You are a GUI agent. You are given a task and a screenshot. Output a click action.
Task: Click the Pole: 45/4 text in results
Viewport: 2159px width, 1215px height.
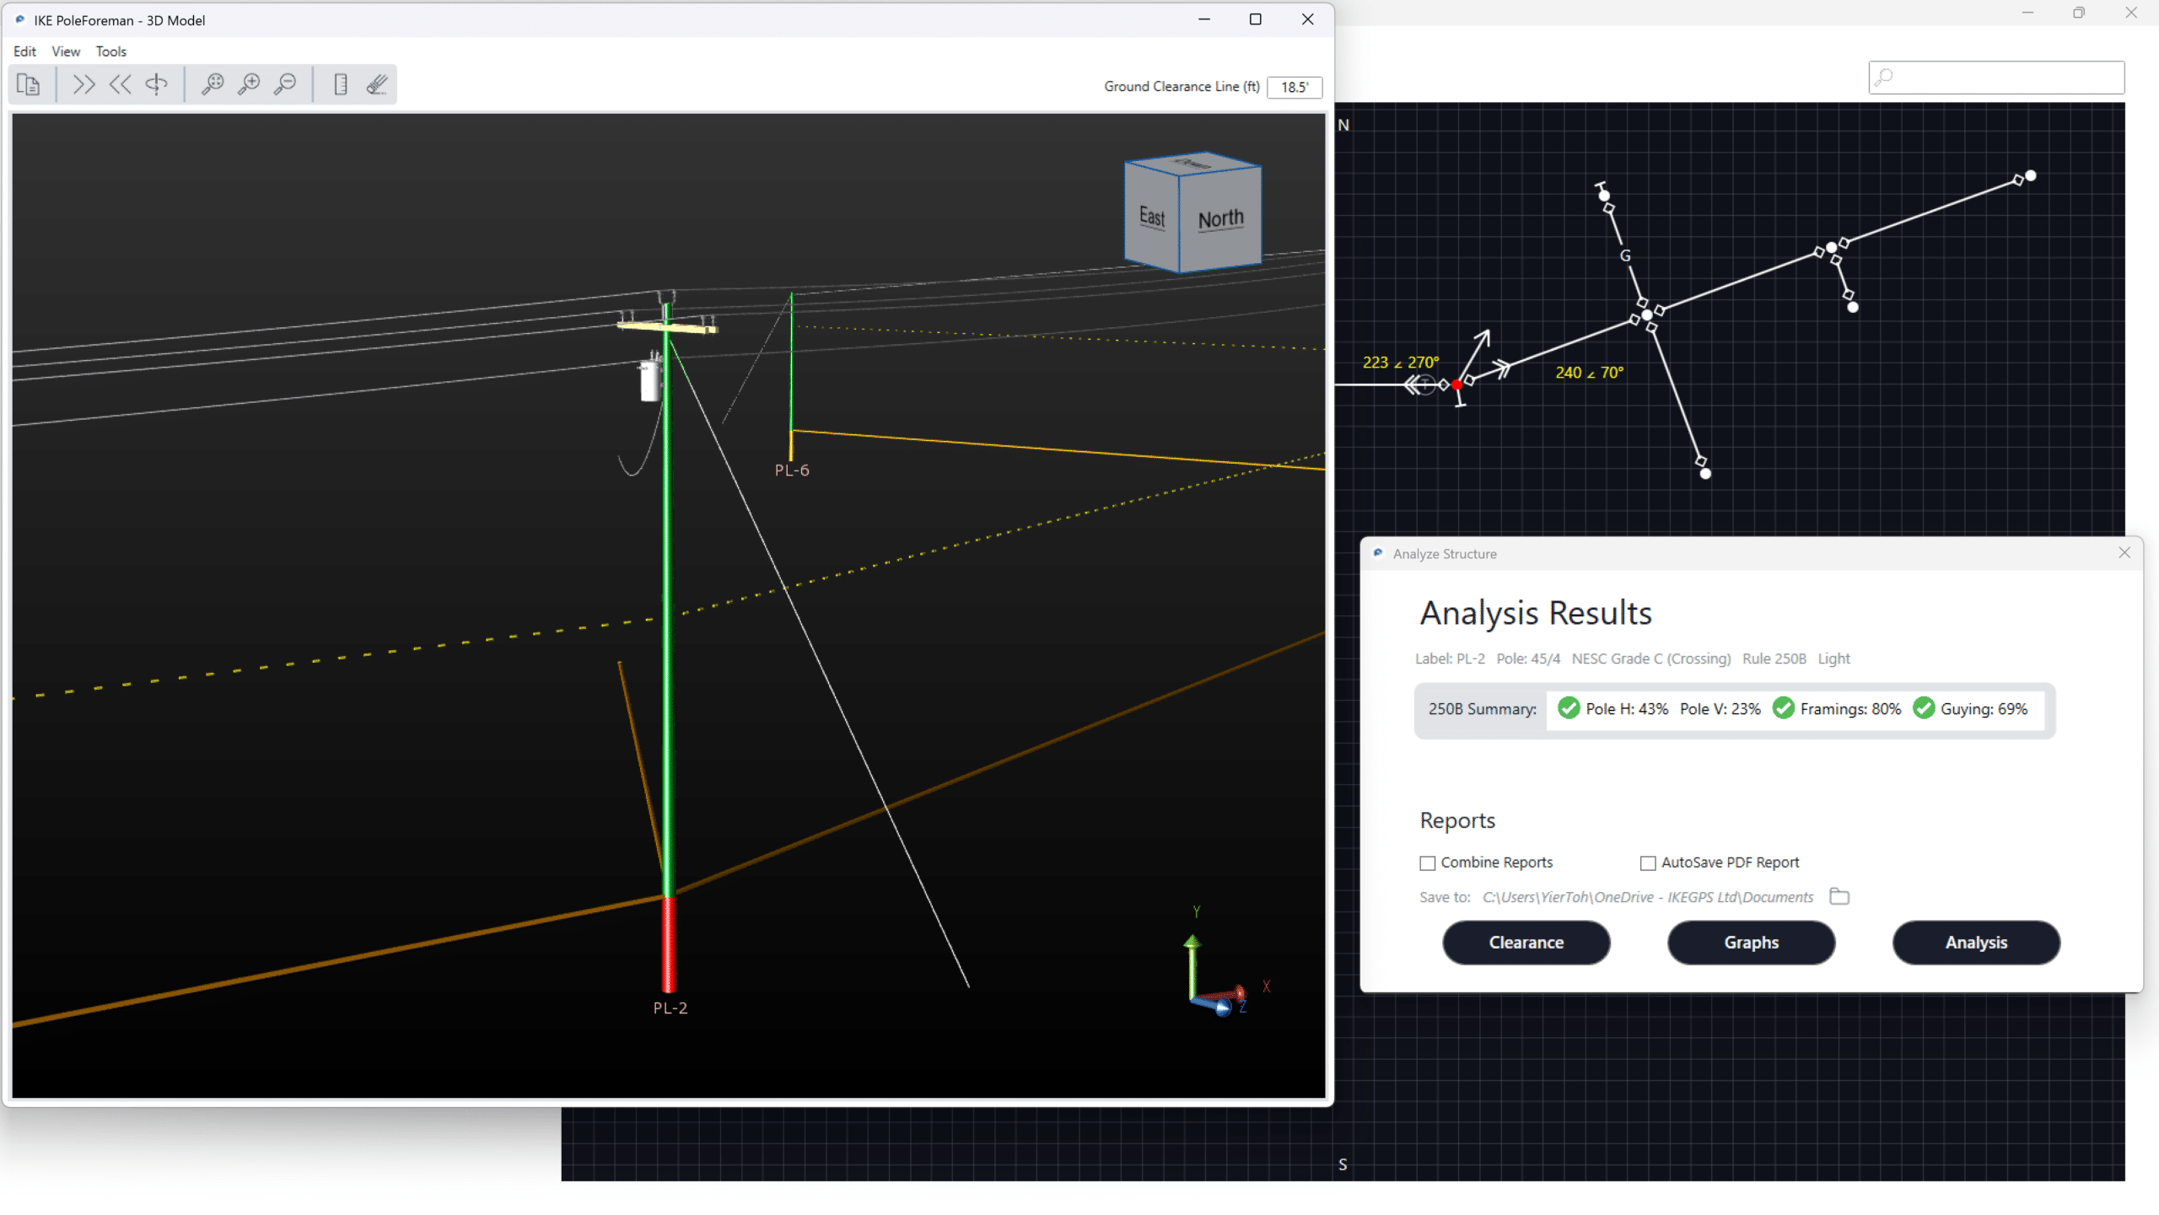[1528, 659]
